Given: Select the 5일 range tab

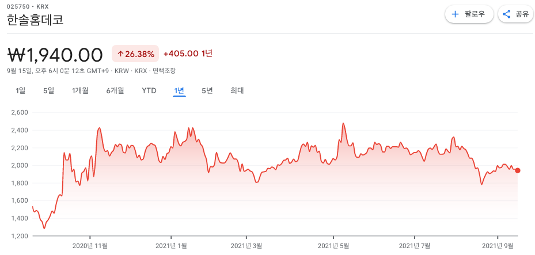Looking at the screenshot, I should (x=48, y=91).
